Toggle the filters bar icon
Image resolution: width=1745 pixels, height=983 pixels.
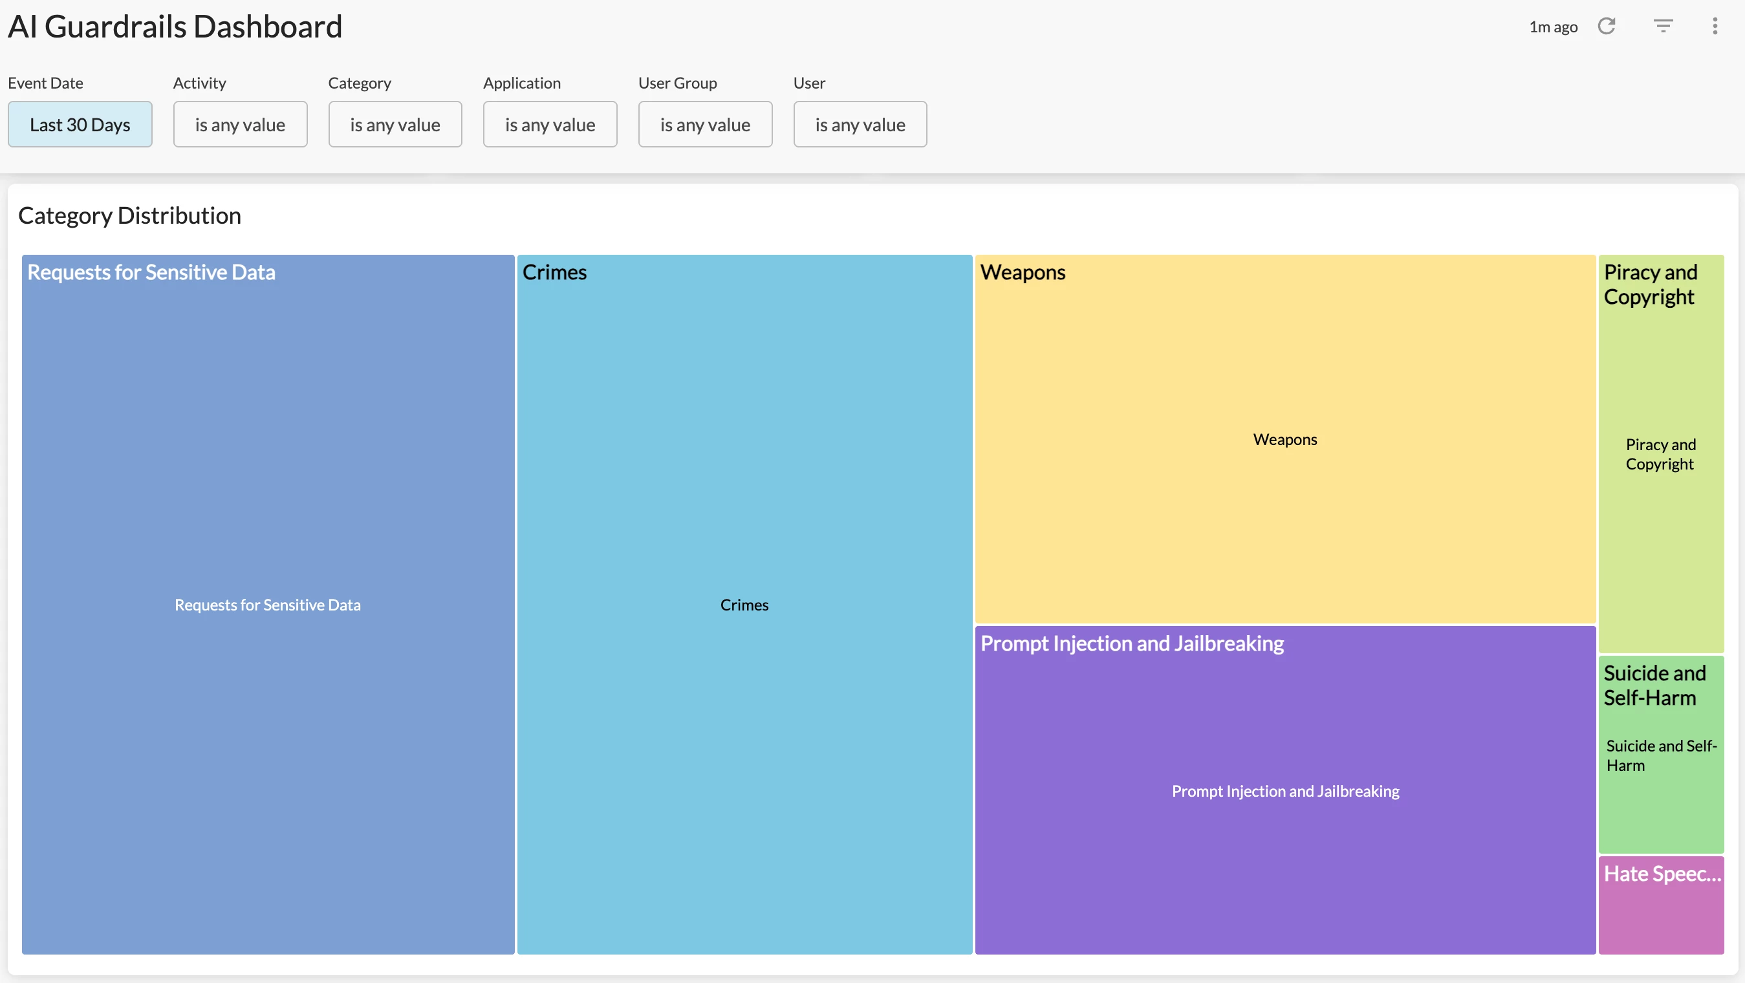(1663, 27)
